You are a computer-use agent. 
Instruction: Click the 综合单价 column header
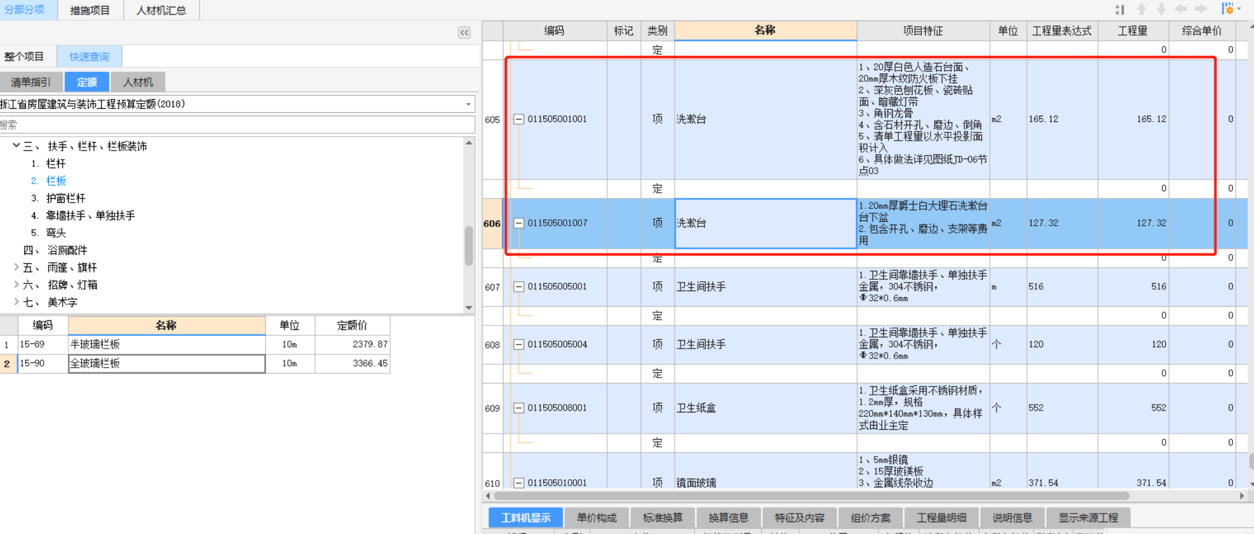1202,31
